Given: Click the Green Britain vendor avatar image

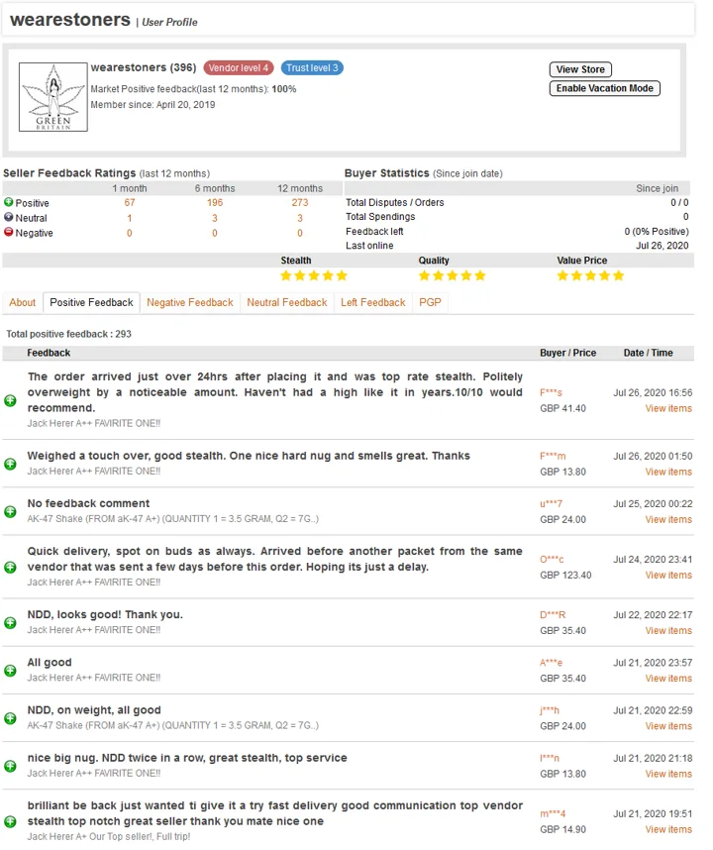Looking at the screenshot, I should (x=53, y=96).
